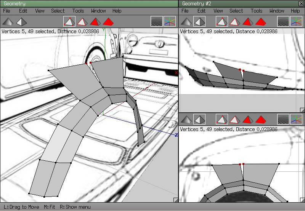The width and height of the screenshot is (305, 211).
Task: Choose body selection mode in Geometry #2 toolbar
Action: [261, 21]
